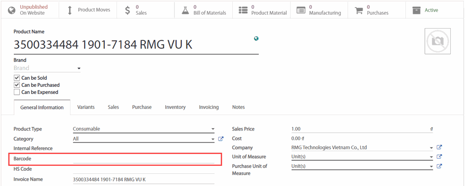This screenshot has width=465, height=186.
Task: Expand the Brand dropdown
Action: (78, 68)
